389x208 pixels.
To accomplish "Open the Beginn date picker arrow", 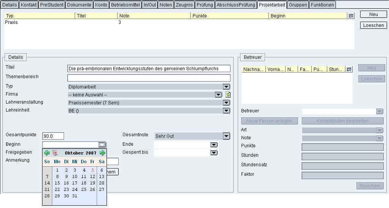I will pyautogui.click(x=102, y=145).
